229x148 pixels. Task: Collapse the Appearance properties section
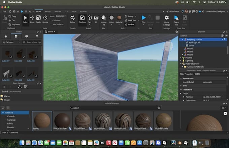(181, 78)
